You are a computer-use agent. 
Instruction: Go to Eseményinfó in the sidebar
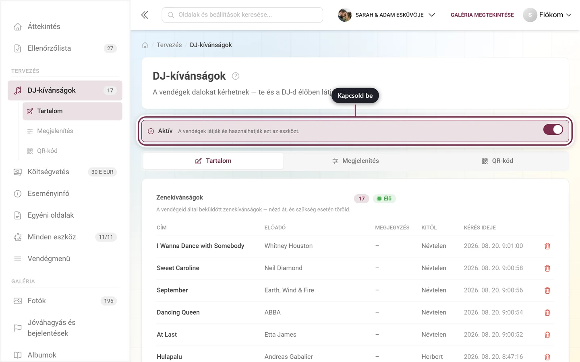(x=65, y=193)
